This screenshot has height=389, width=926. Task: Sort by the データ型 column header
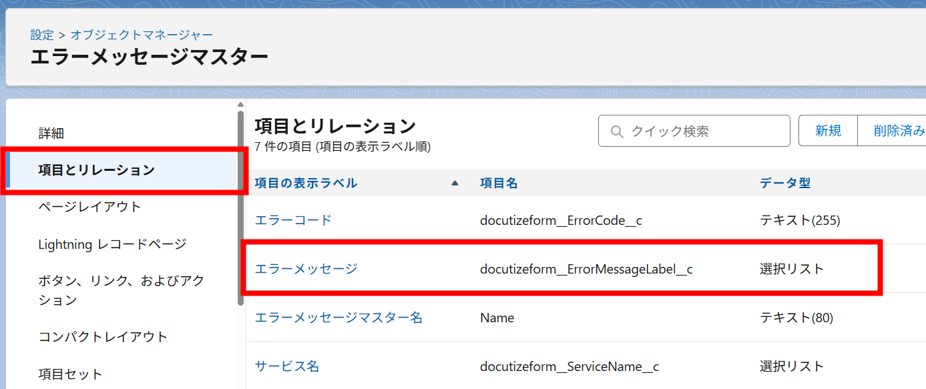point(785,183)
